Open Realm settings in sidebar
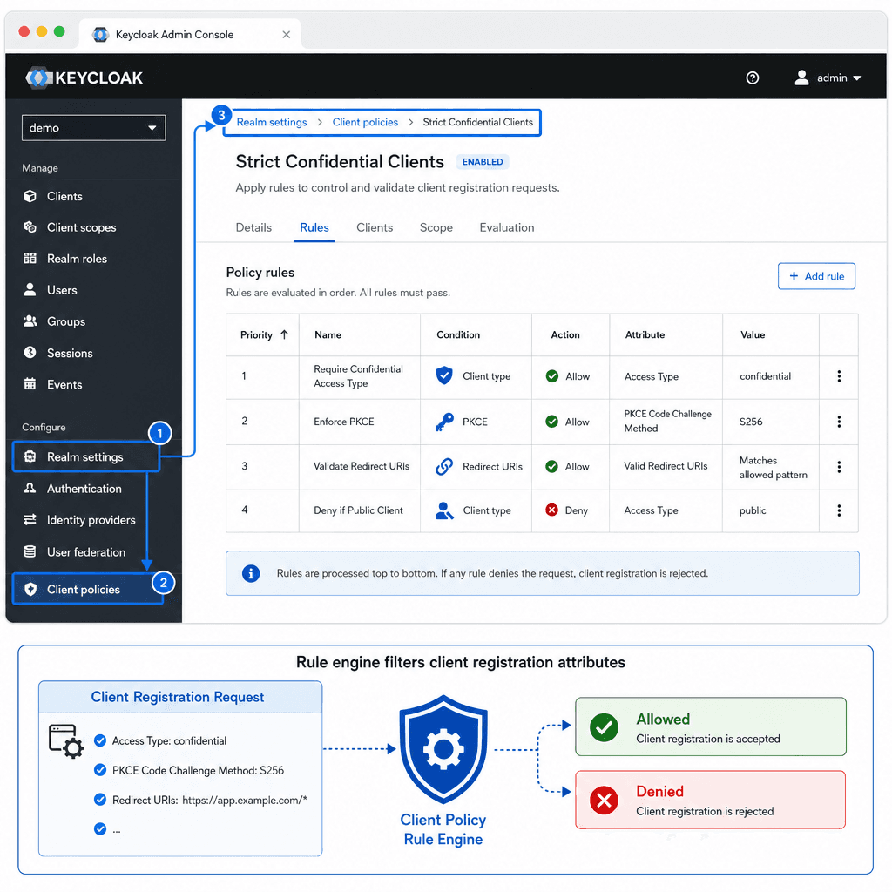Viewport: 892px width, 892px height. tap(86, 456)
